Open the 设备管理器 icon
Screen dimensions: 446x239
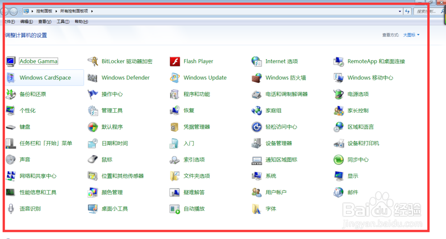(x=256, y=143)
